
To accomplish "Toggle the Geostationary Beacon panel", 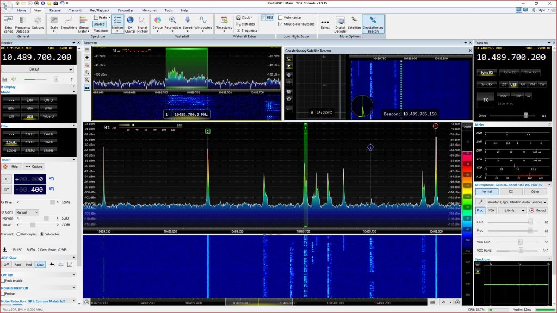I will (374, 24).
